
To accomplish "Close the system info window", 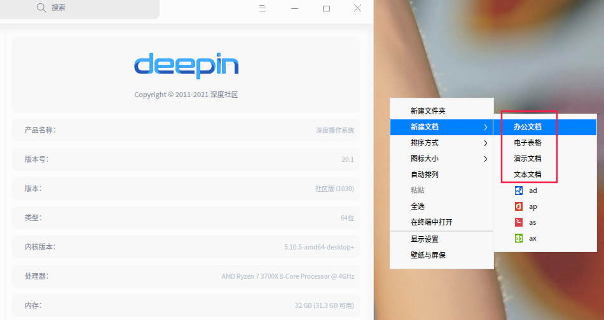I will coord(357,8).
